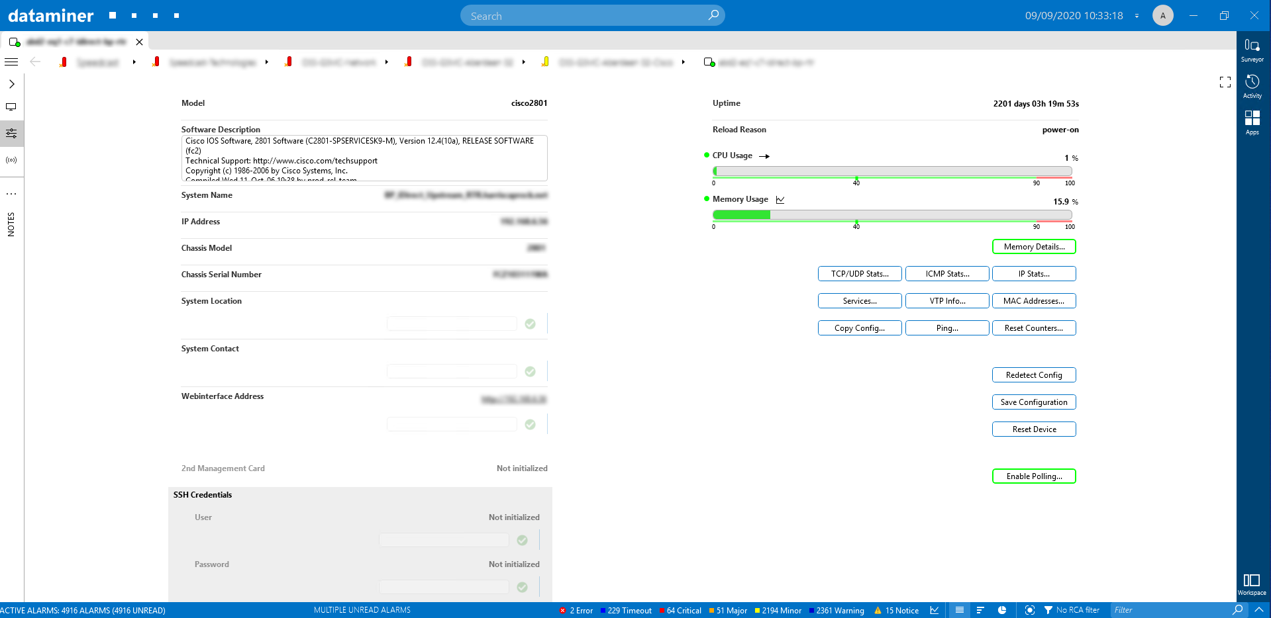Select the Data sliders sidebar icon
The image size is (1271, 618).
click(x=11, y=133)
